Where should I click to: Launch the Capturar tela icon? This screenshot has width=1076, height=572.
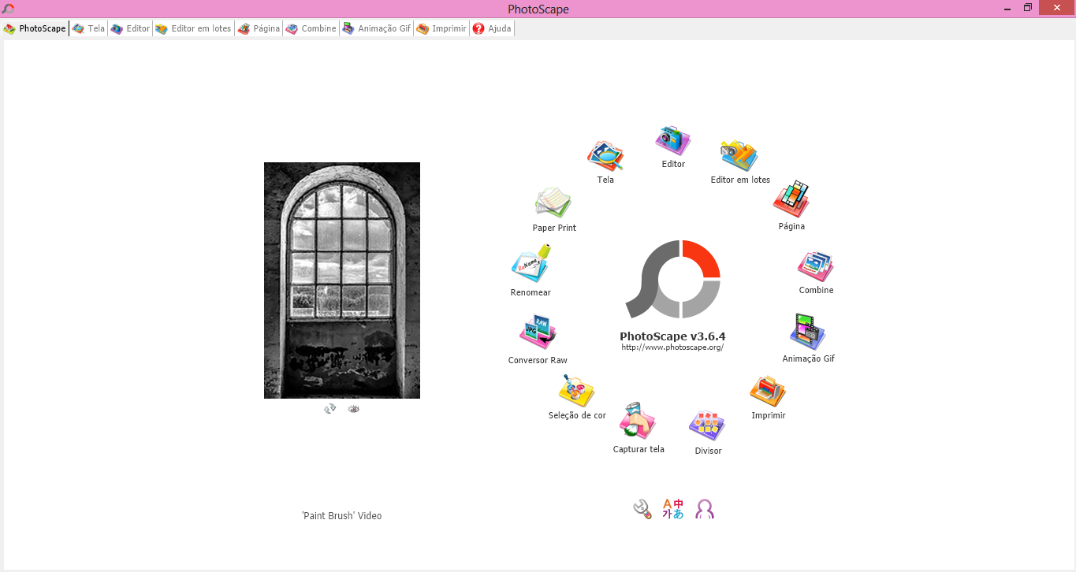(x=638, y=421)
